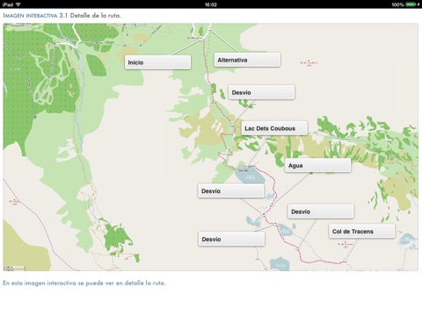Tap the Agua map label
Image resolution: width=422 pixels, height=317 pixels.
tap(317, 166)
